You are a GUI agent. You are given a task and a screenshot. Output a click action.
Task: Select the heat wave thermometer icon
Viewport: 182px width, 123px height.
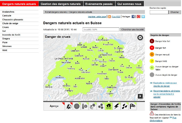[x=85, y=106]
